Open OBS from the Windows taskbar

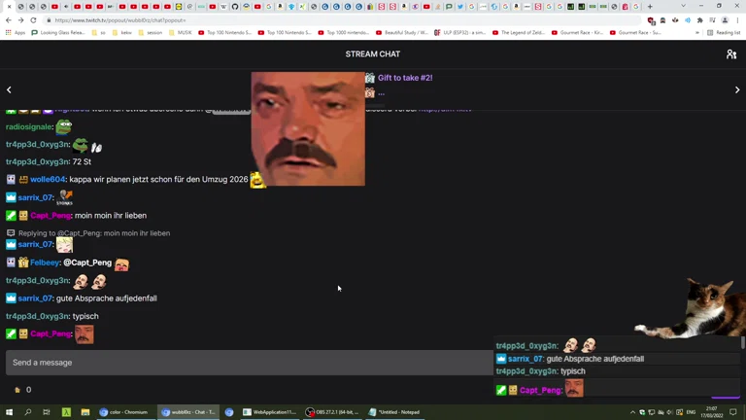[332, 412]
